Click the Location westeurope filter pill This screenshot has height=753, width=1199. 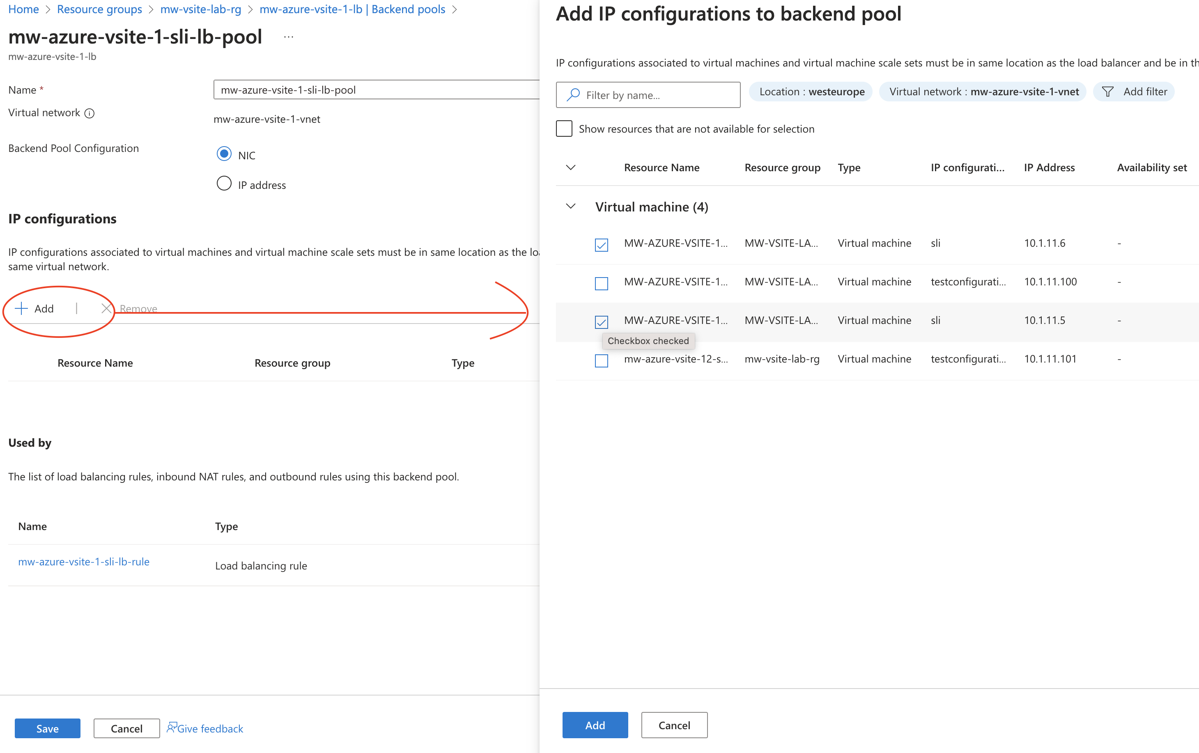pos(810,91)
